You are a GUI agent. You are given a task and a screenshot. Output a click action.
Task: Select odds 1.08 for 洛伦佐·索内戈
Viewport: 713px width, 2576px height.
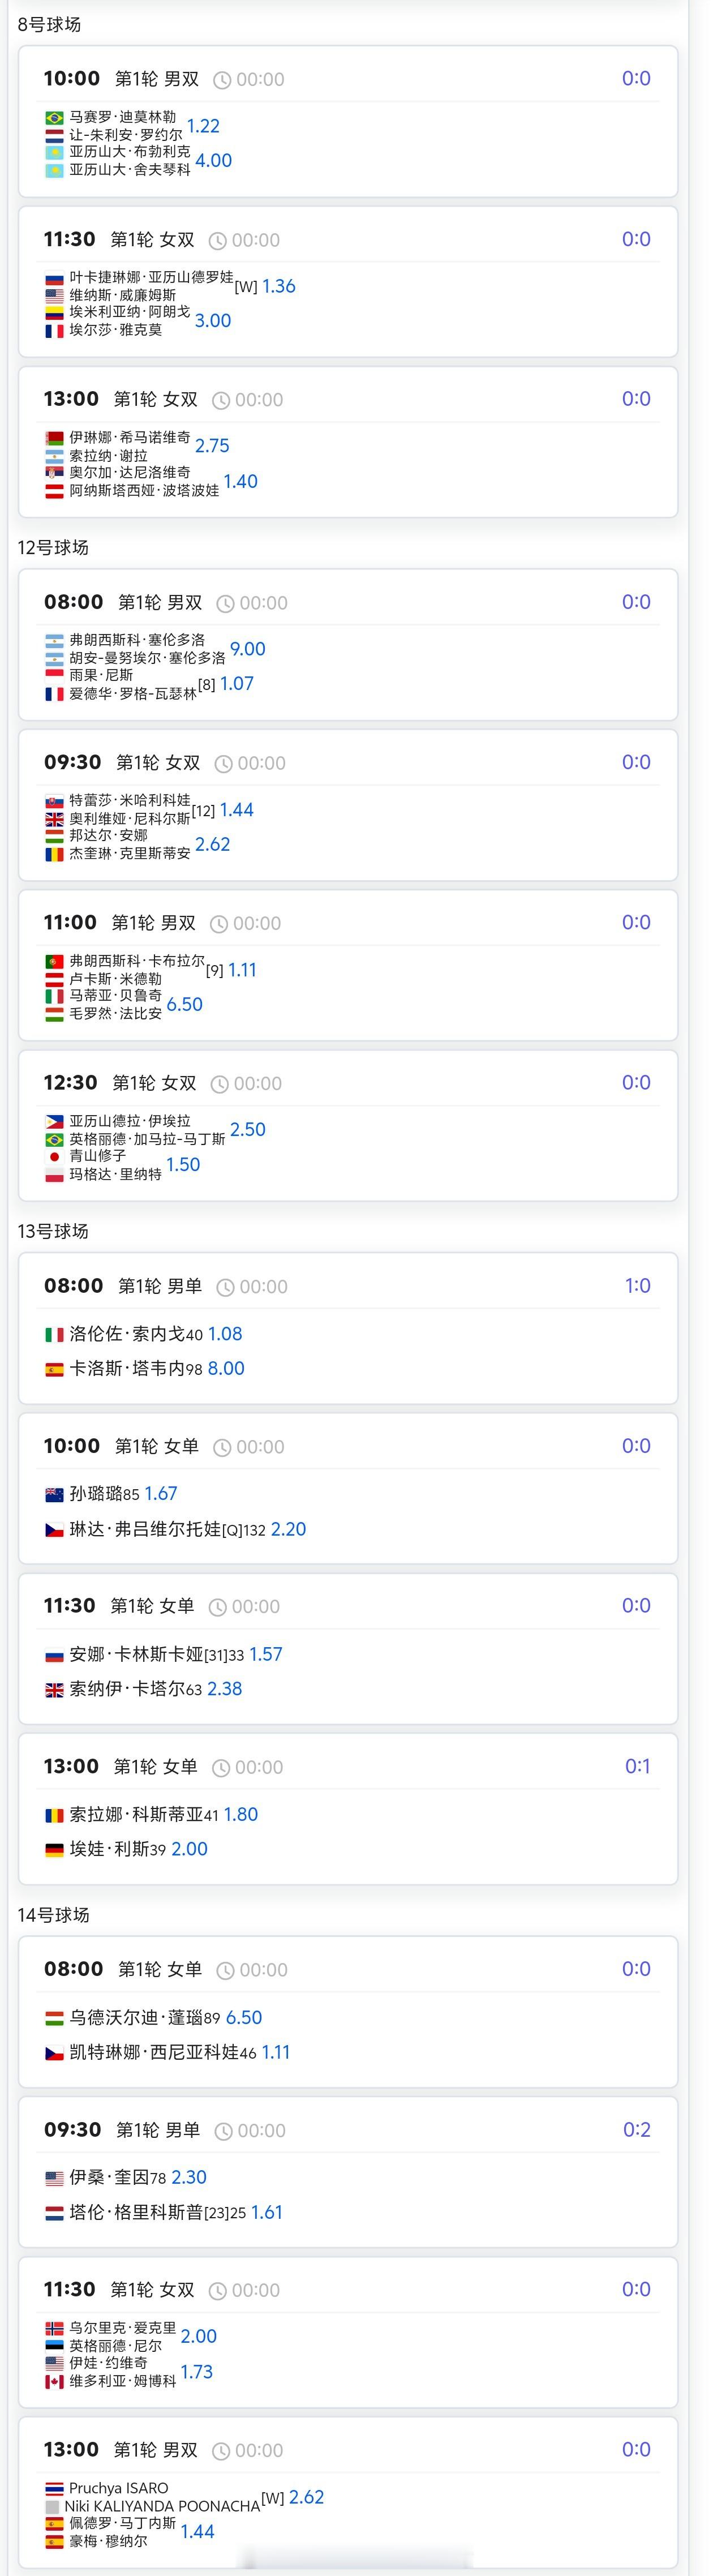point(225,1334)
